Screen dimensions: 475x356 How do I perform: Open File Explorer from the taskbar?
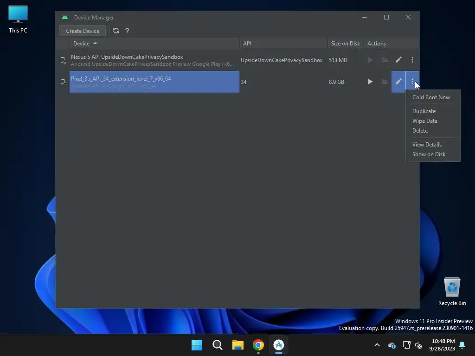tap(238, 345)
